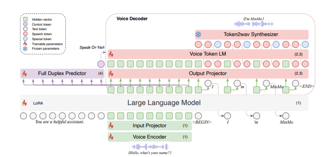Click the Speak Or Not label
325x157 pixels.
(92, 47)
